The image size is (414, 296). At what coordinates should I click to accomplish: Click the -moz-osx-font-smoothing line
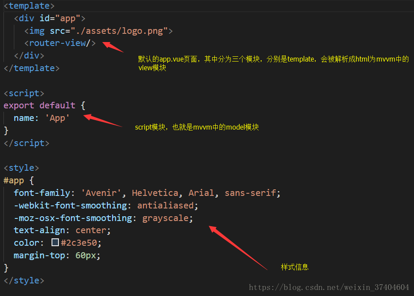103,218
